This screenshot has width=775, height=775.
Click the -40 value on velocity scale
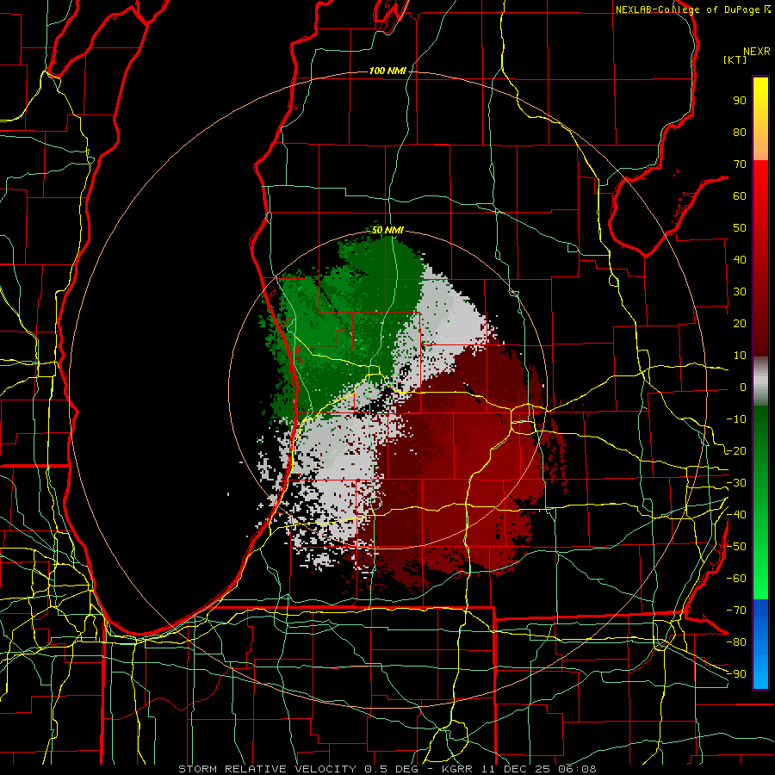point(736,515)
